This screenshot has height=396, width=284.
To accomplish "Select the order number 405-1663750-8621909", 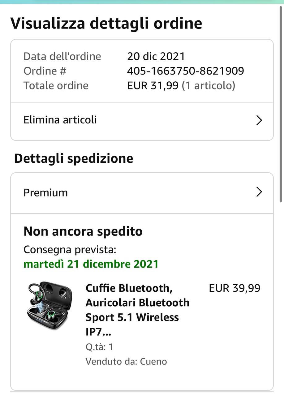I will coord(185,71).
